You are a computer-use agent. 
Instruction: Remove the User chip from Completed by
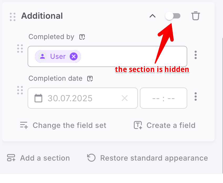[74, 56]
